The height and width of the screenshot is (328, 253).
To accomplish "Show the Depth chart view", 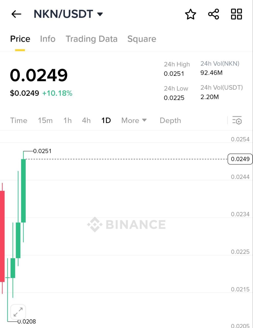I will click(x=170, y=120).
